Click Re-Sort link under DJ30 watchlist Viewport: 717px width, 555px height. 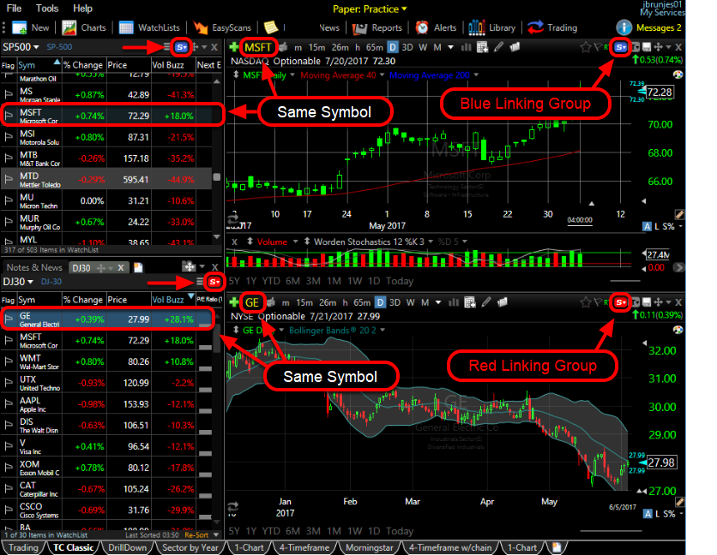(x=196, y=535)
